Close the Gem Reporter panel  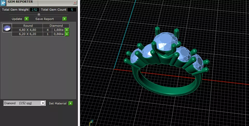click(x=75, y=3)
